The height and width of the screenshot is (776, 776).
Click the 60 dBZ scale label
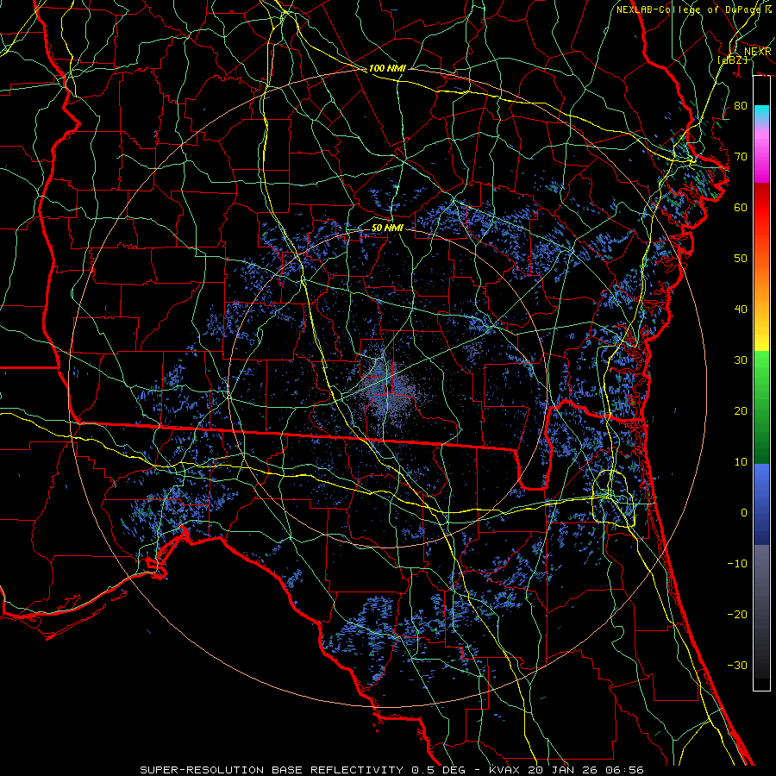pos(741,208)
